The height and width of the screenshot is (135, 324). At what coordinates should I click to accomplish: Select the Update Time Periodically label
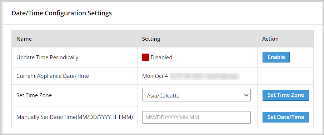point(47,57)
